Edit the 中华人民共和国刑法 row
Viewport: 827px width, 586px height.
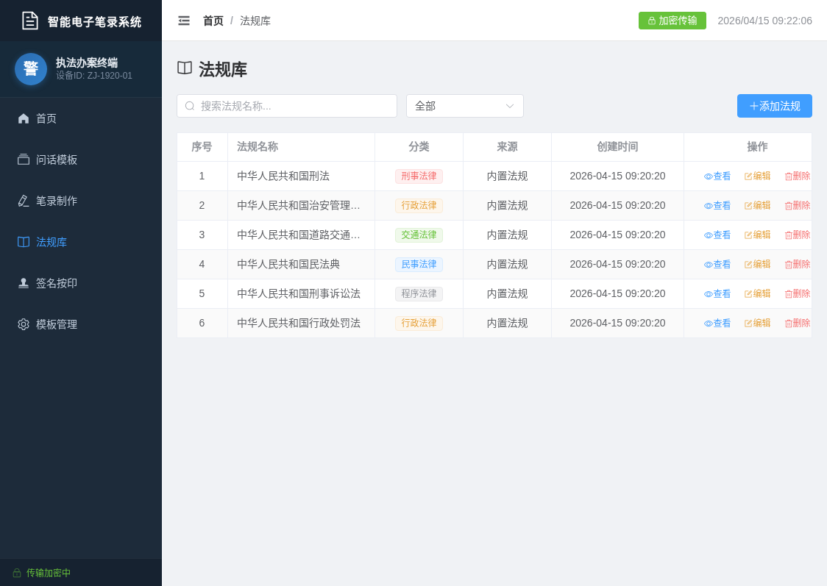pos(757,176)
